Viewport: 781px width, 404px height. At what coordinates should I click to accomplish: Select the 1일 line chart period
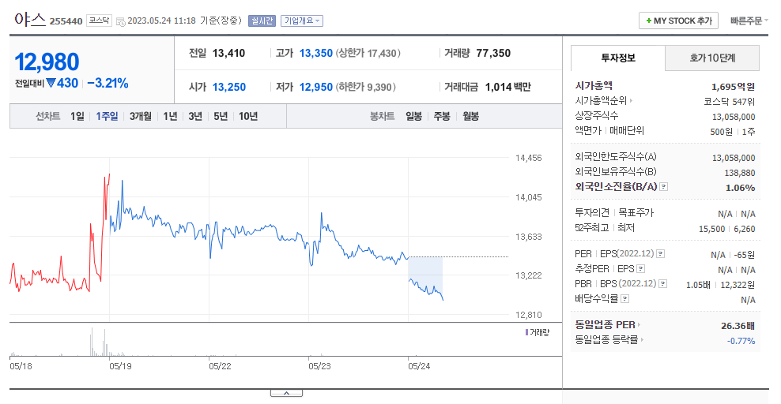coord(77,116)
